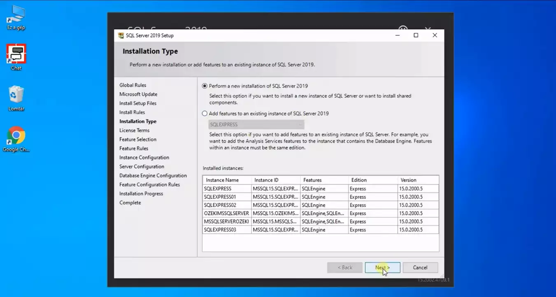This screenshot has height=297, width=556.
Task: Select Database Engine Configuration in the sidebar
Action: [153, 176]
